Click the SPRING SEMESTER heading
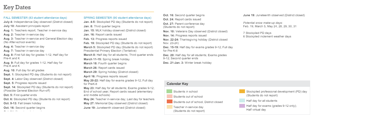This screenshot has height=128, width=382. [117, 18]
